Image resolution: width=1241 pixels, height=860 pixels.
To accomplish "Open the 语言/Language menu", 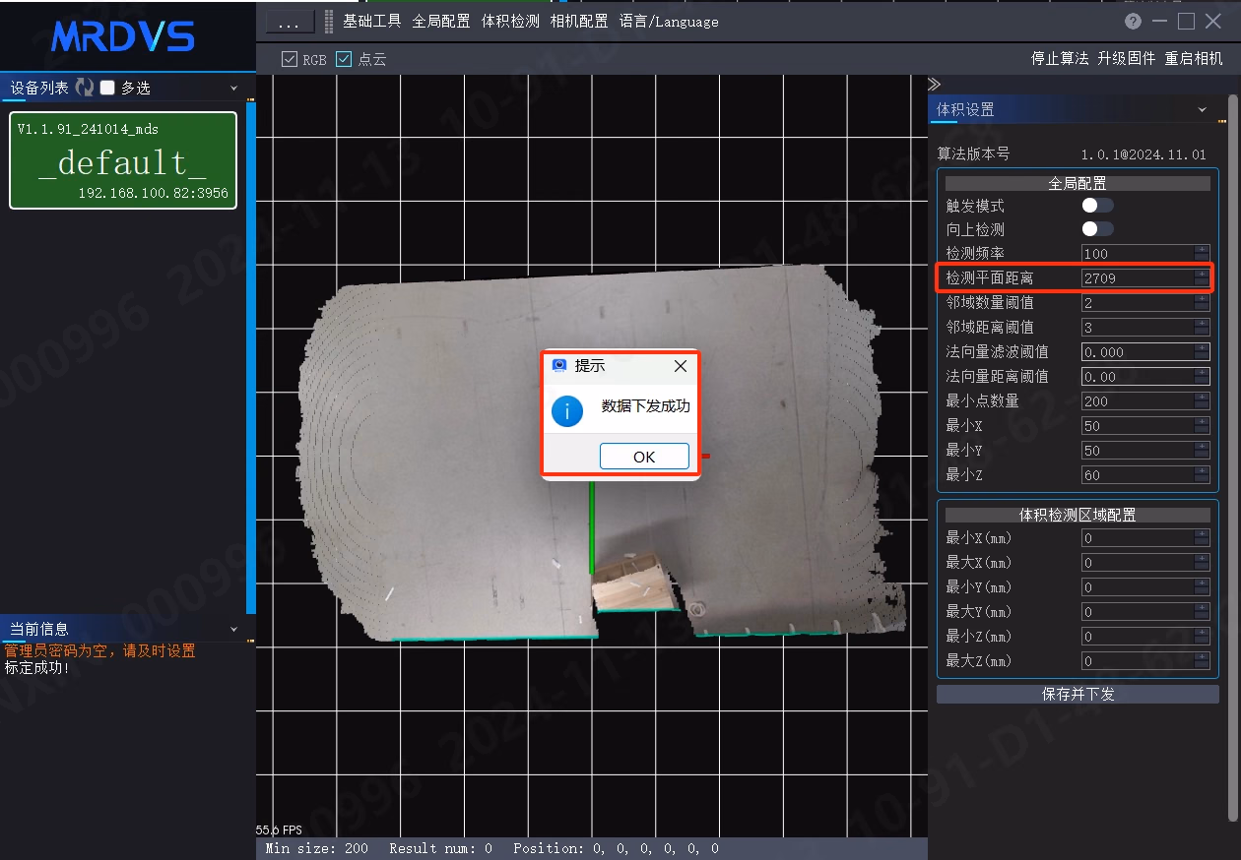I will click(669, 21).
